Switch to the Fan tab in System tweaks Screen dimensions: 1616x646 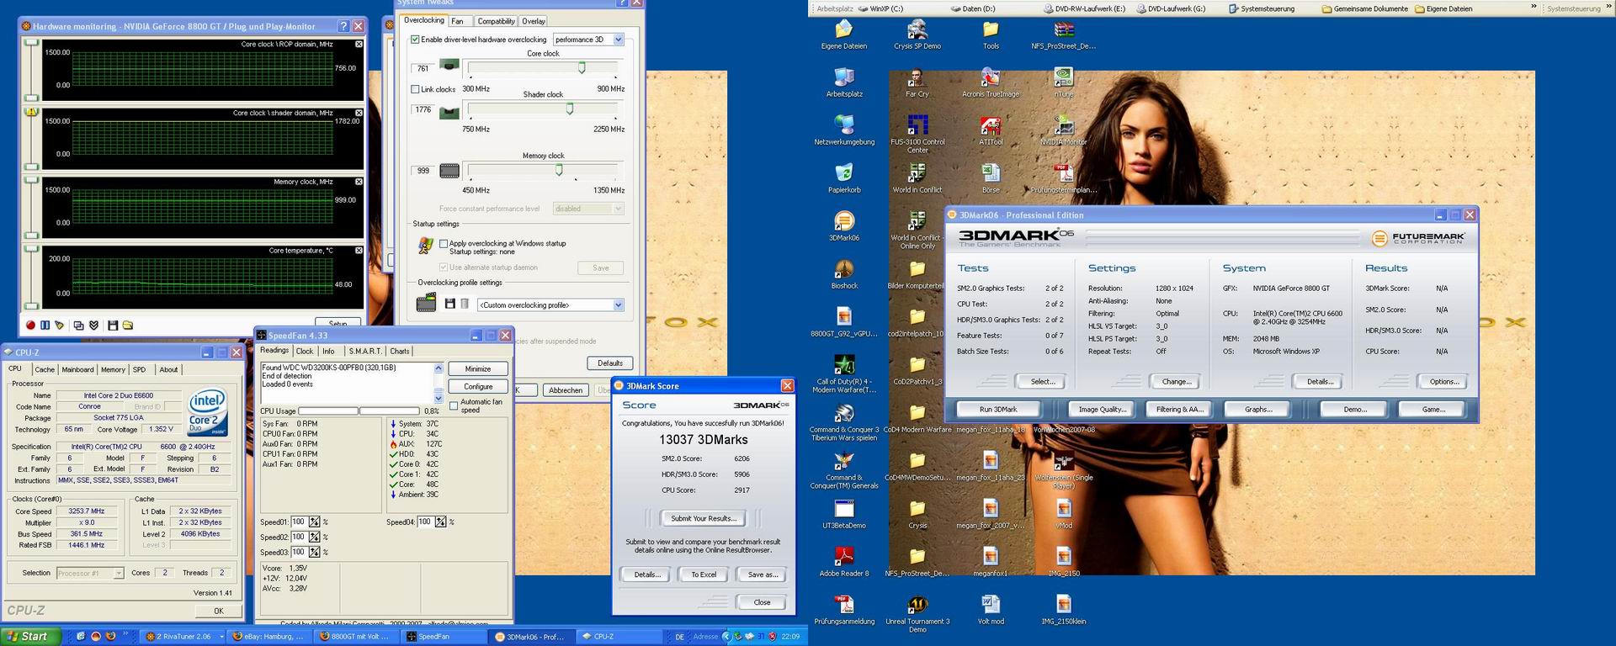click(457, 21)
